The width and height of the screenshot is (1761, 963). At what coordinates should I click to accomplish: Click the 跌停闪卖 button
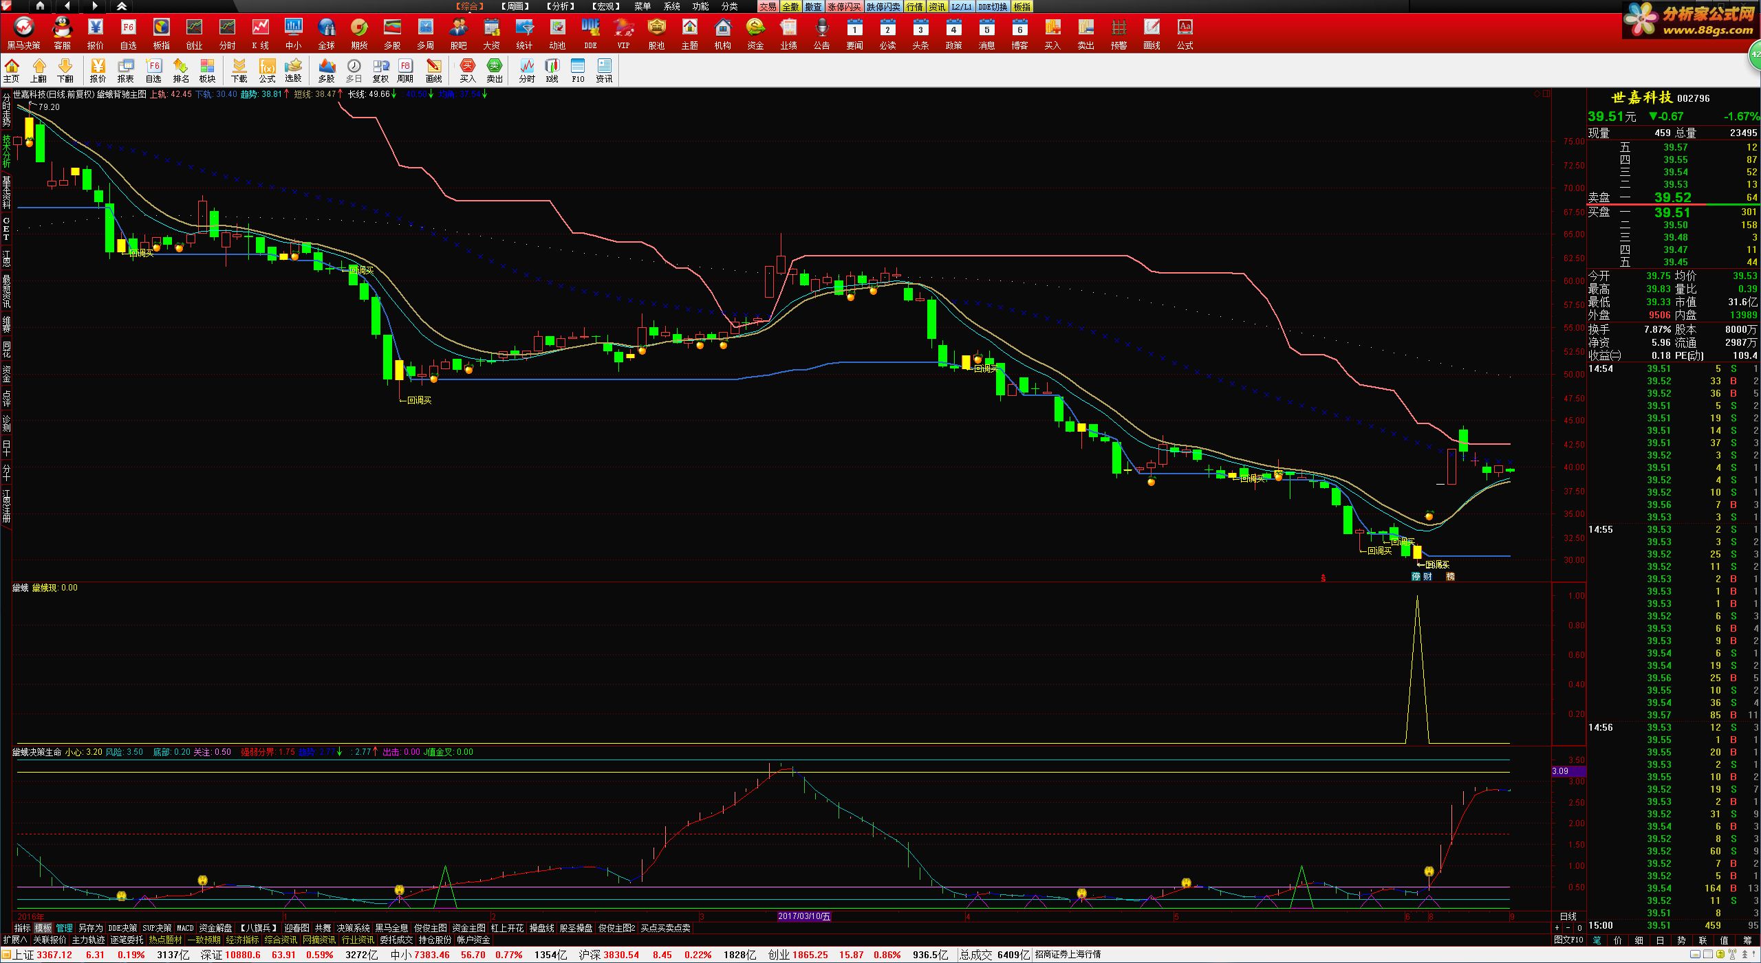tap(883, 7)
